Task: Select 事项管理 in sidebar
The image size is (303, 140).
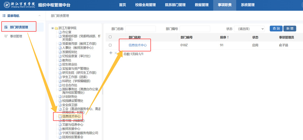Action: [16, 36]
